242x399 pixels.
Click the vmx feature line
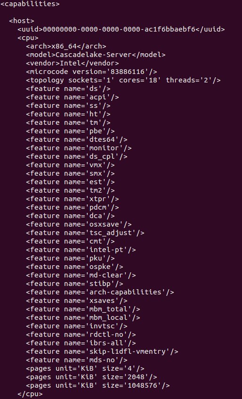(70, 165)
